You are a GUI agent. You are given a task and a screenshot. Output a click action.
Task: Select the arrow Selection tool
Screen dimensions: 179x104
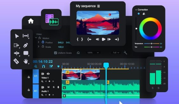point(17,36)
